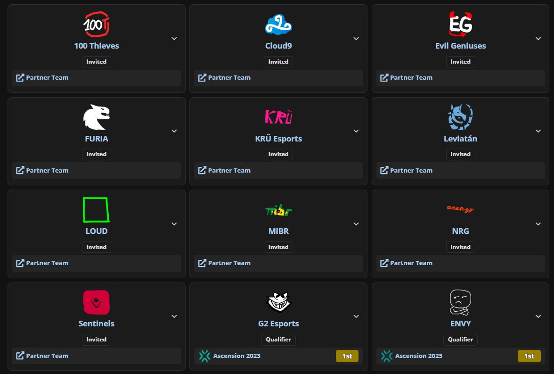
Task: Click external link icon in MIBR card
Action: click(202, 263)
